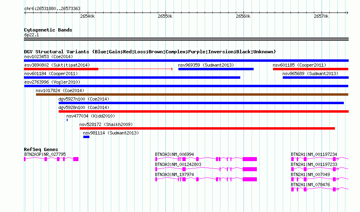Click the nsv1023453 (Coe2014) label
This screenshot has height=212, width=360.
click(x=49, y=57)
